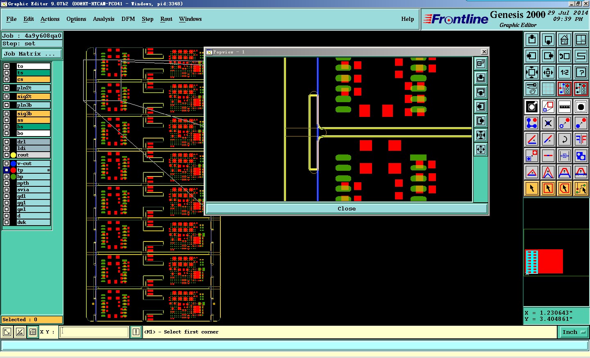Click the yellow color dot of rout layer
The height and width of the screenshot is (358, 590).
click(14, 155)
